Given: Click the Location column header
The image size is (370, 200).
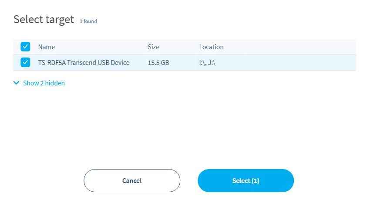Looking at the screenshot, I should pyautogui.click(x=211, y=47).
